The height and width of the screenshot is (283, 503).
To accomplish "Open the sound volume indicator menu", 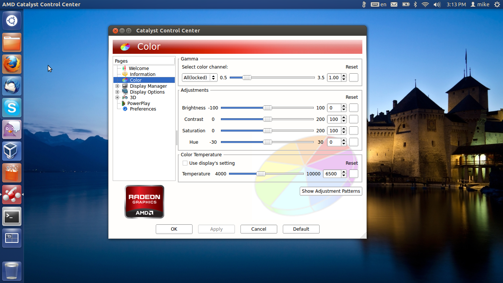I will coord(437,4).
